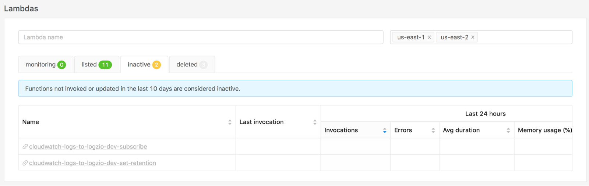
Task: Focus the Lambda name search field
Action: [x=201, y=37]
